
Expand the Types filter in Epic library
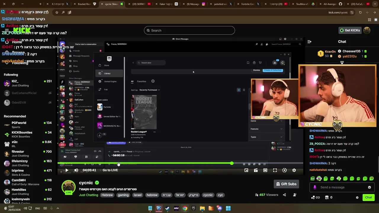pos(266,137)
